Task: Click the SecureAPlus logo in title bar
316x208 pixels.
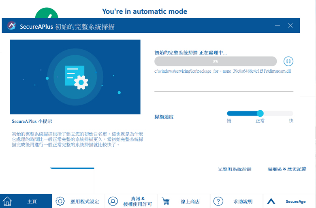Action: pyautogui.click(x=11, y=25)
